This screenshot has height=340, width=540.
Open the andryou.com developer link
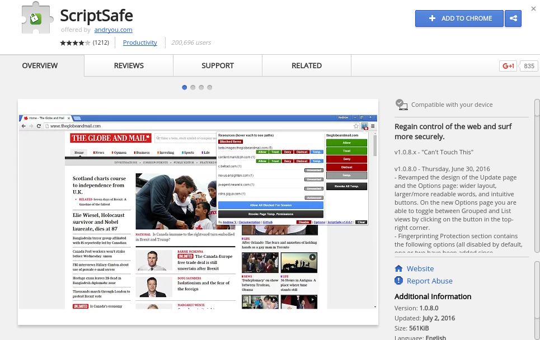click(x=113, y=30)
